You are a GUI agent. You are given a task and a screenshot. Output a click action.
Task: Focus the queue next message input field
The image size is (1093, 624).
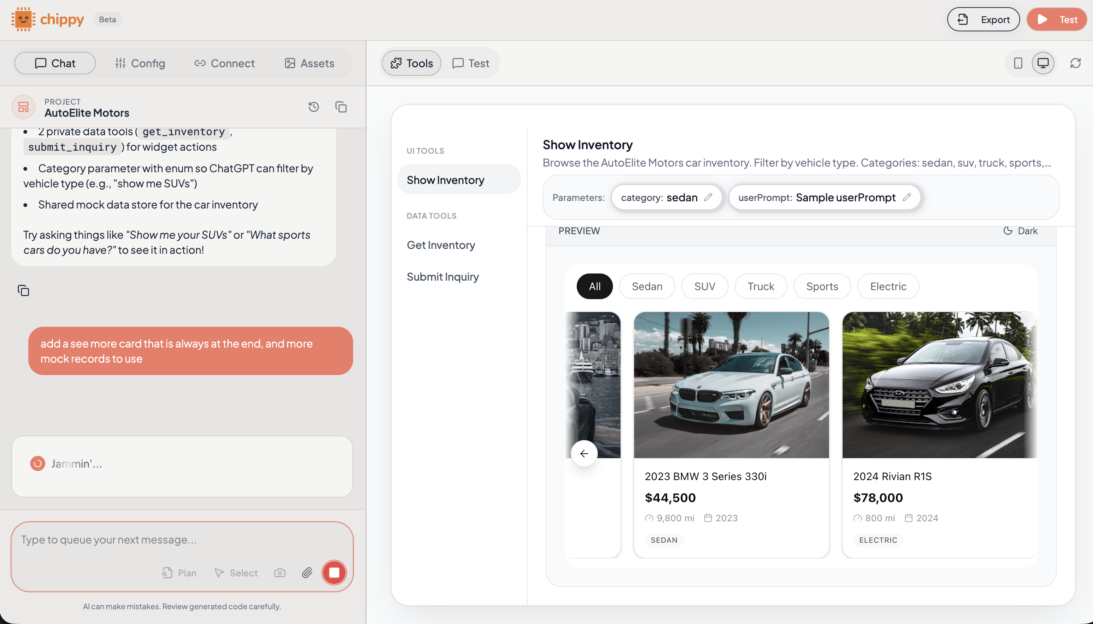click(182, 539)
